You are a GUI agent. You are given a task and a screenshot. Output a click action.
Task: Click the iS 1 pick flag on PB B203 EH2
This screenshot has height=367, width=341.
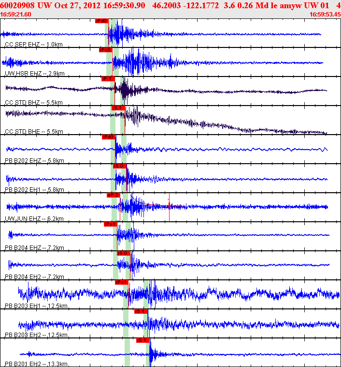click(141, 311)
